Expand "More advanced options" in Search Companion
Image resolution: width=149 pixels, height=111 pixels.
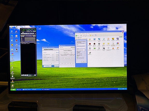click(81, 55)
